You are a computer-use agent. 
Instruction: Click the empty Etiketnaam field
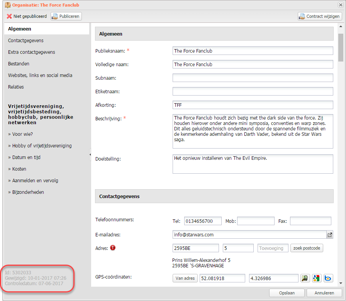(x=253, y=91)
